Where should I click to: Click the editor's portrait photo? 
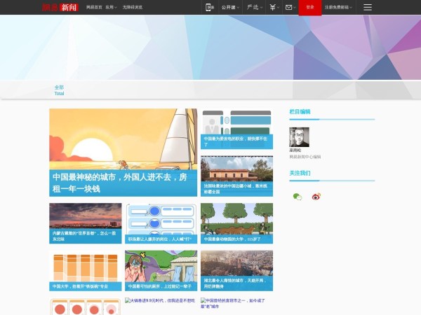click(x=300, y=137)
